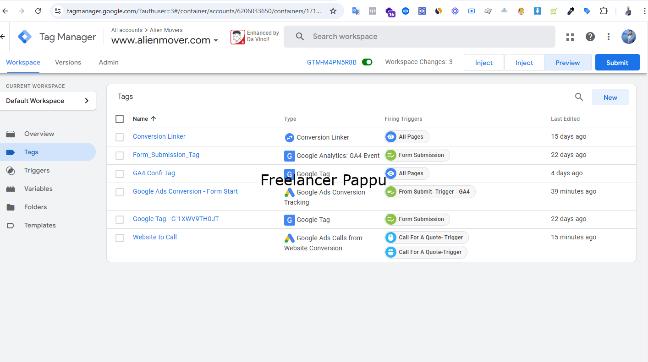
Task: Switch to the Admin tab
Action: pyautogui.click(x=109, y=62)
